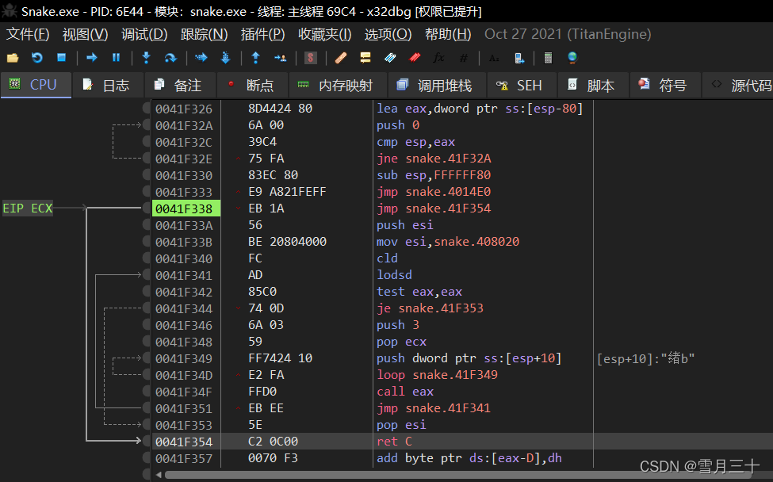Image resolution: width=773 pixels, height=482 pixels.
Task: Select the 'call eax' instruction
Action: (x=405, y=392)
